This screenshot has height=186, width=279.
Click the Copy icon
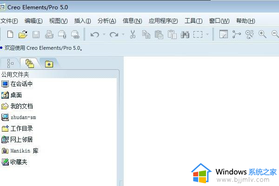[146, 34]
